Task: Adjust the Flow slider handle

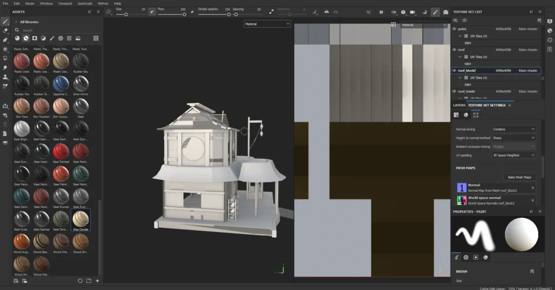Action: (x=184, y=15)
